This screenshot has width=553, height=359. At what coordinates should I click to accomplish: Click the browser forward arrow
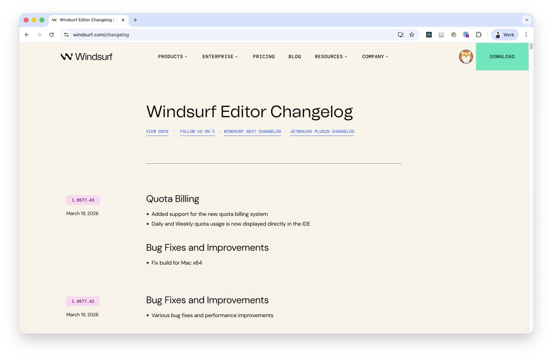(x=39, y=35)
